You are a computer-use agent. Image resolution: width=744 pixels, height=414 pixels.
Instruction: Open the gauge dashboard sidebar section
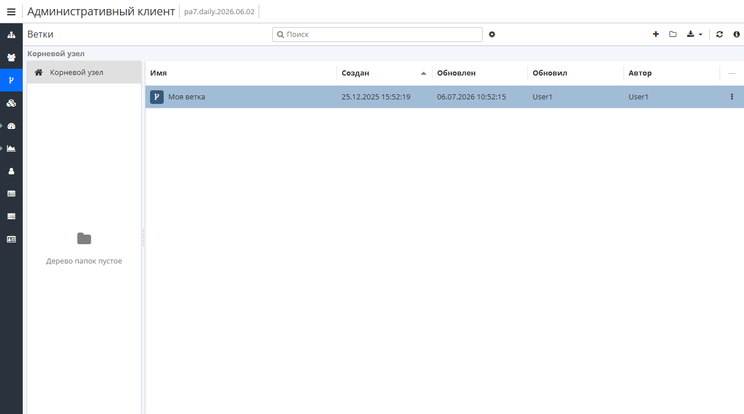tap(11, 126)
